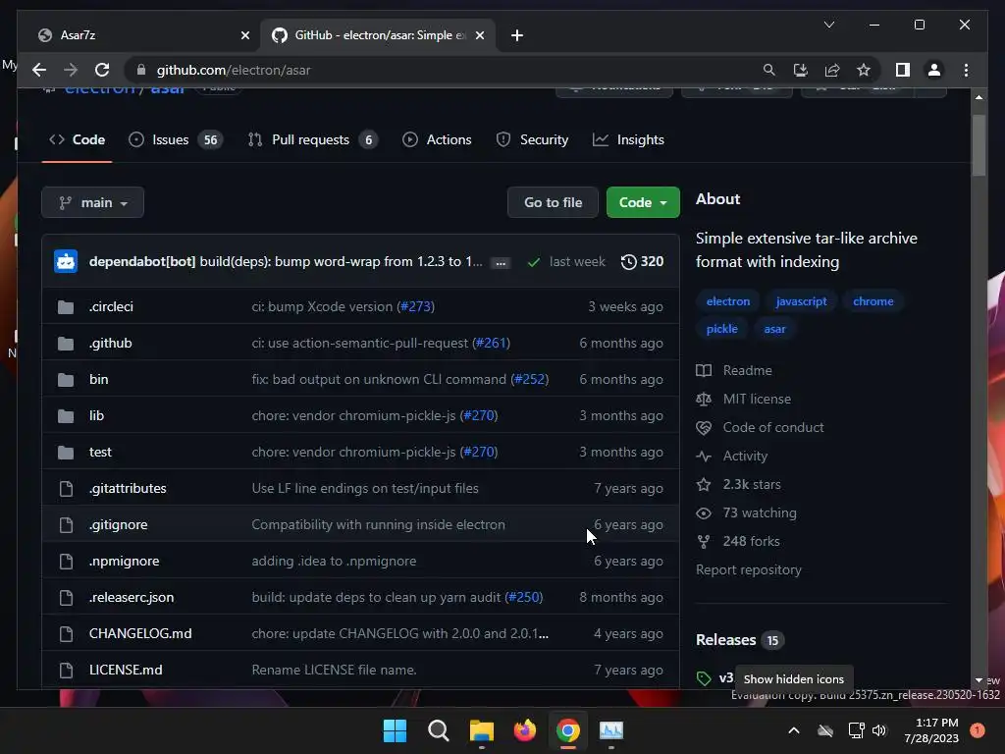This screenshot has height=754, width=1005.
Task: Open the Issues tab
Action: click(175, 139)
